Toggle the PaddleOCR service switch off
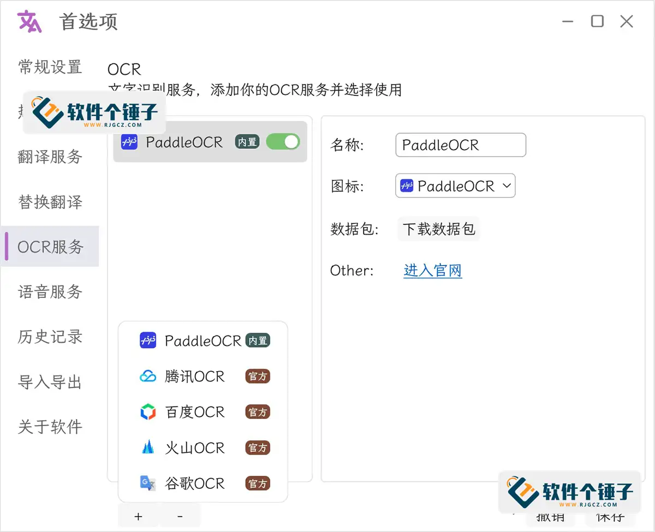Screen dimensions: 655x532 pyautogui.click(x=283, y=142)
